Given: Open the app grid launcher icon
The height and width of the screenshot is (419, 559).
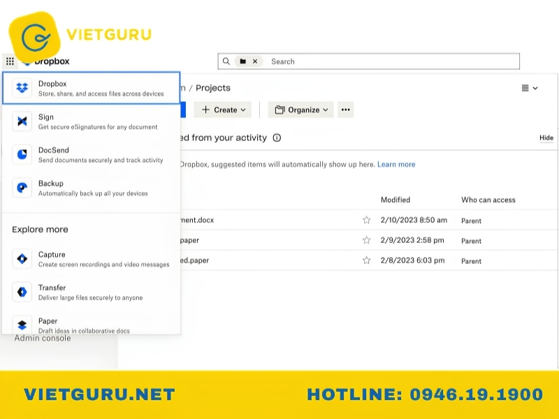Looking at the screenshot, I should (x=10, y=61).
